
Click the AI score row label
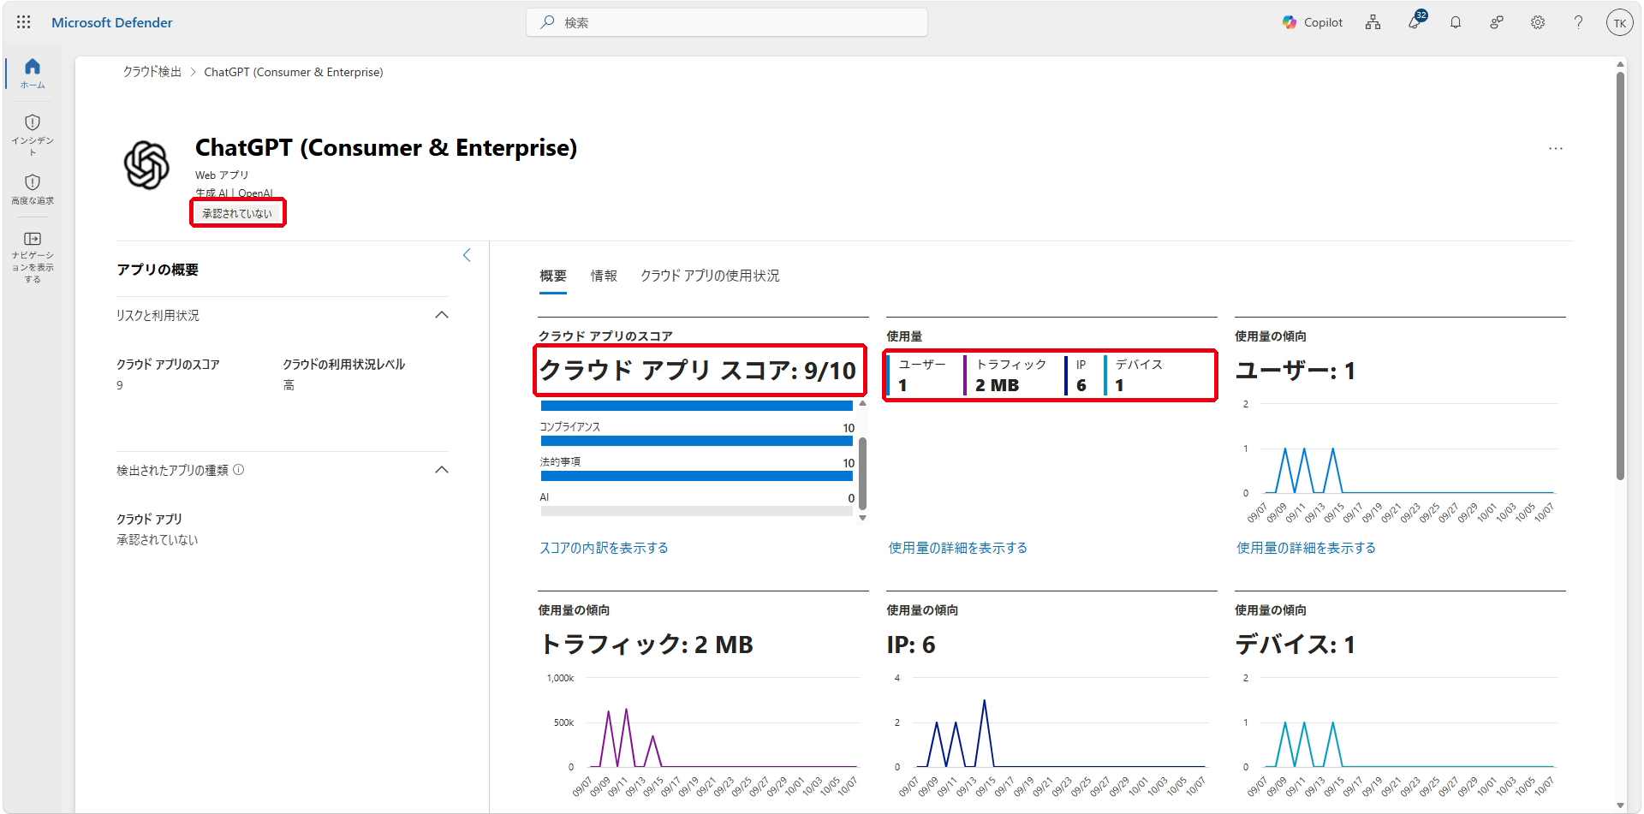545,497
